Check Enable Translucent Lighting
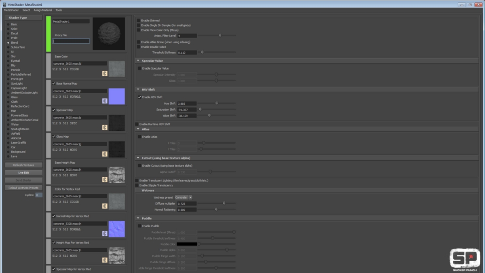 pyautogui.click(x=137, y=180)
